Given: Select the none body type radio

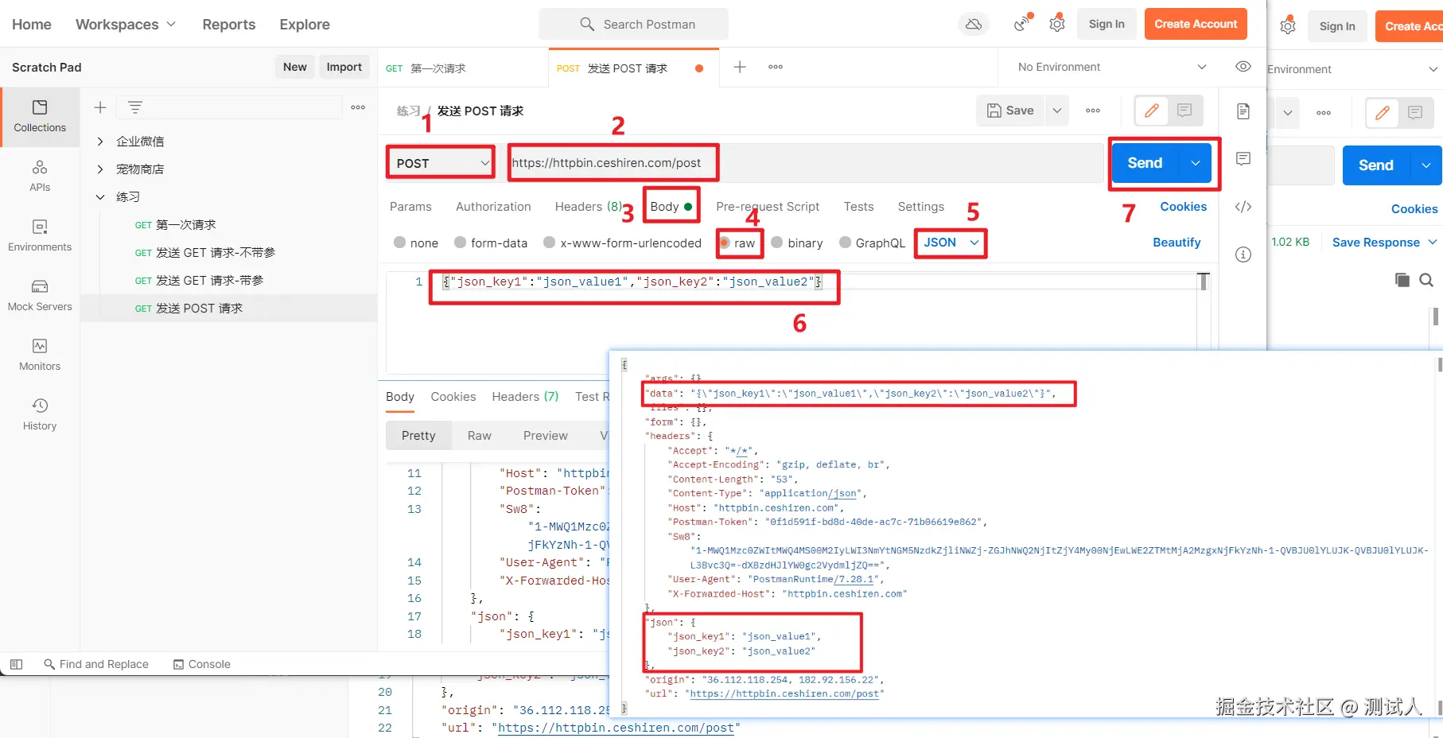Looking at the screenshot, I should [x=399, y=243].
